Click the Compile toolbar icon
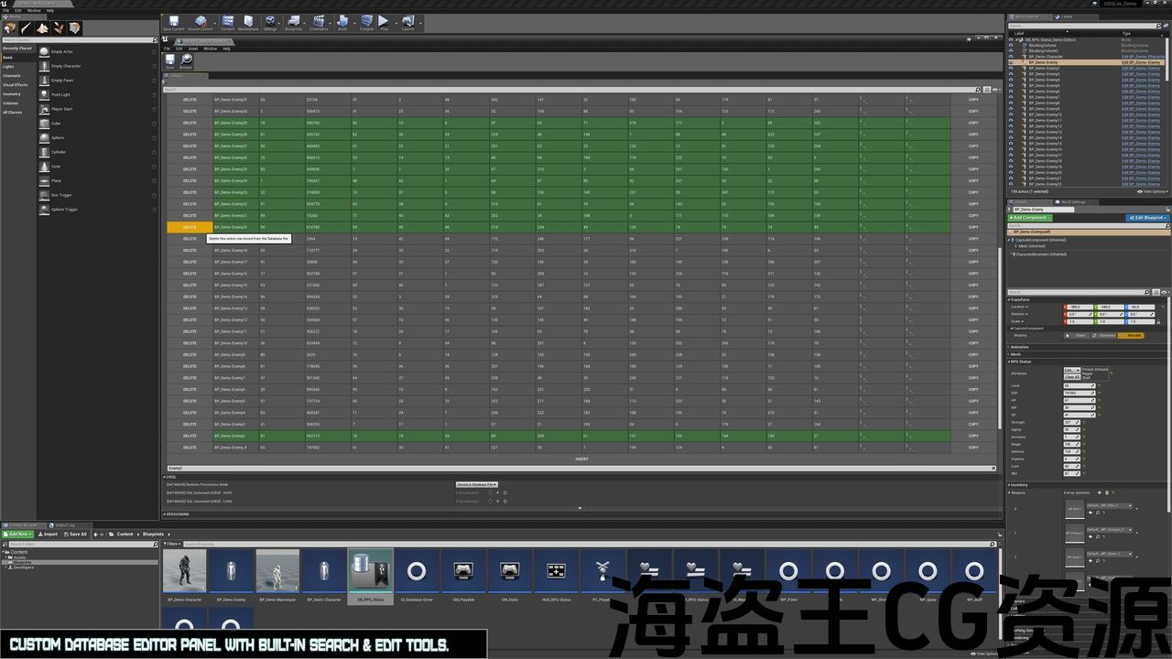The height and width of the screenshot is (659, 1172). click(366, 21)
